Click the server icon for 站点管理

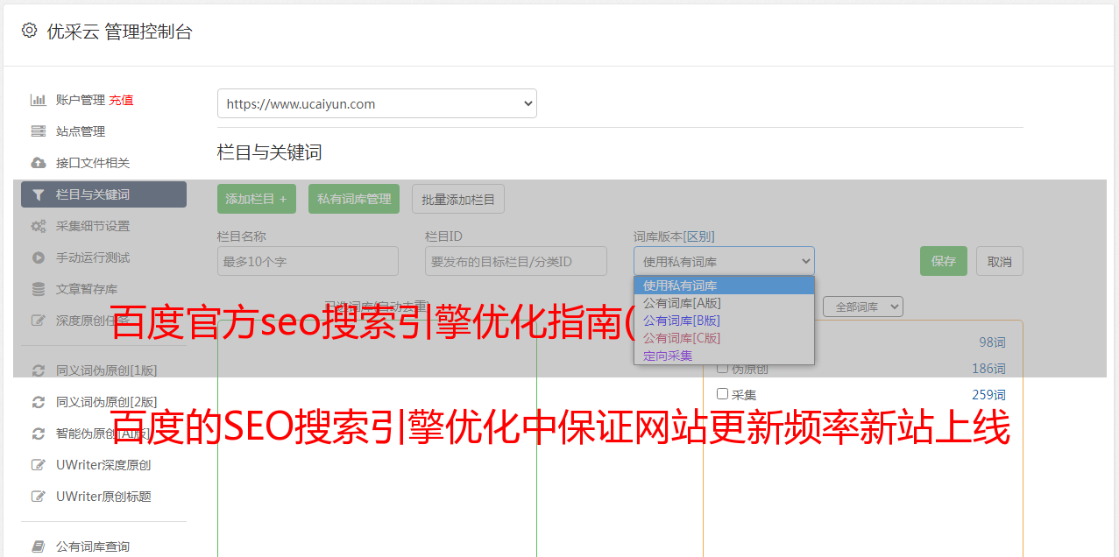coord(38,131)
